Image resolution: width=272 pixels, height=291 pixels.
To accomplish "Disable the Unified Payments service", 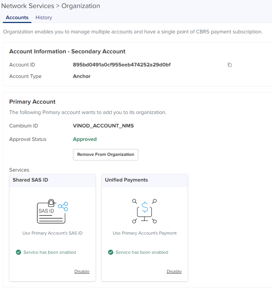I will coord(174,271).
